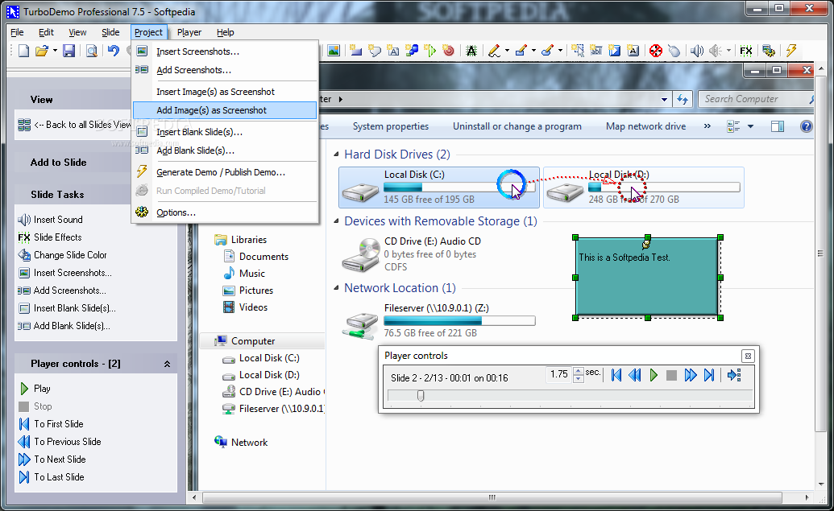
Task: Click Uninstall or change a program
Action: pos(517,126)
